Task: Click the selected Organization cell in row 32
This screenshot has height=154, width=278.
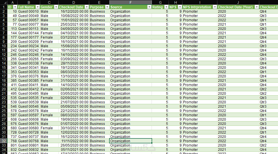Action: (130, 141)
